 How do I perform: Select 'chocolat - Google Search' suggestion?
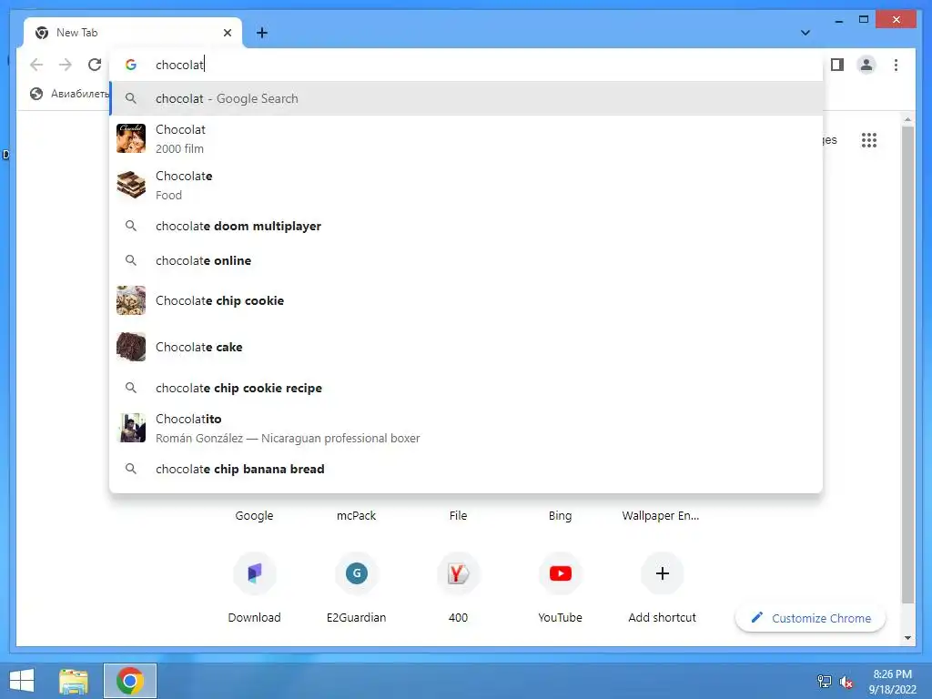[466, 98]
